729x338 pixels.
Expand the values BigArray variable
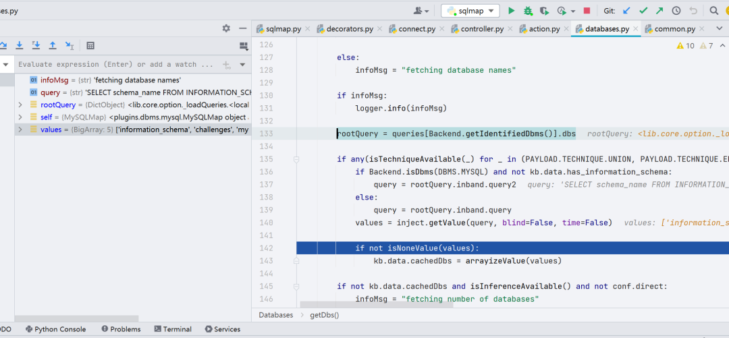20,130
